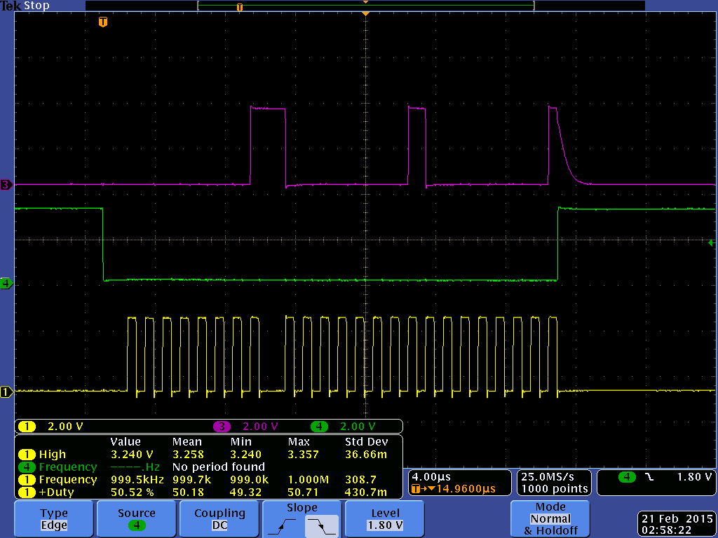Click the channel 3 2.00 V scale text
Screen dimensions: 718x538
(x=260, y=427)
